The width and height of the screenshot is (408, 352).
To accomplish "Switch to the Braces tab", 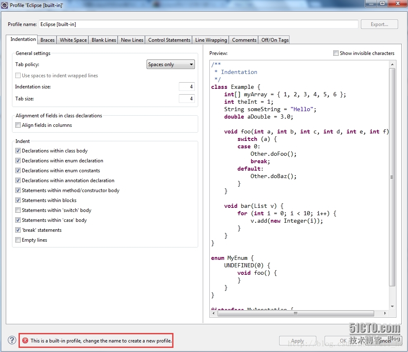I will (47, 40).
